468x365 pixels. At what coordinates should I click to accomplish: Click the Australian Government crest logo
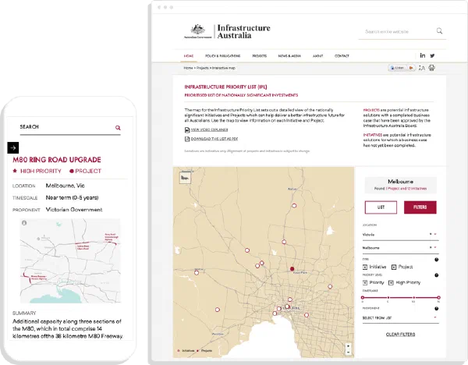[197, 31]
